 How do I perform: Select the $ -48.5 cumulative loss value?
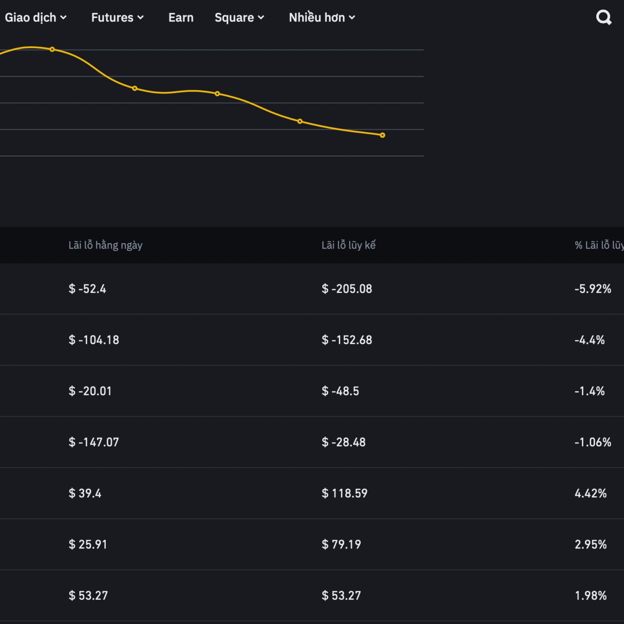tap(340, 391)
